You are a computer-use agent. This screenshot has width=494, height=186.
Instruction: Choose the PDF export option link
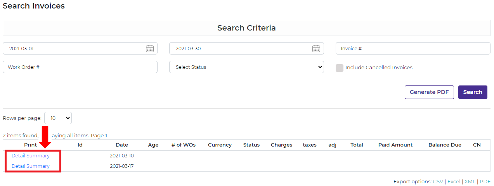click(485, 182)
